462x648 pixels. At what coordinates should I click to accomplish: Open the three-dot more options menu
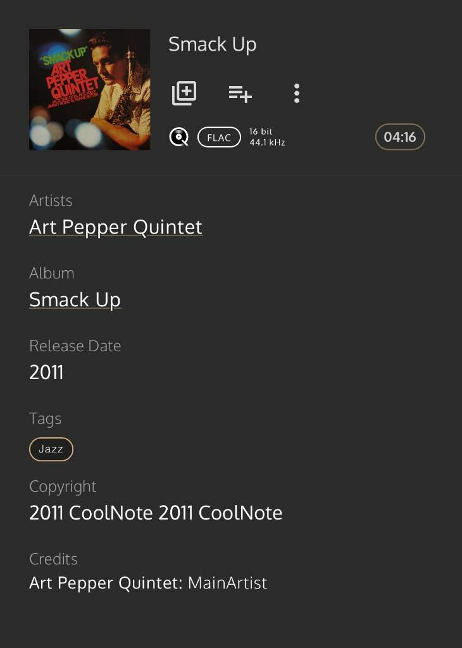297,94
